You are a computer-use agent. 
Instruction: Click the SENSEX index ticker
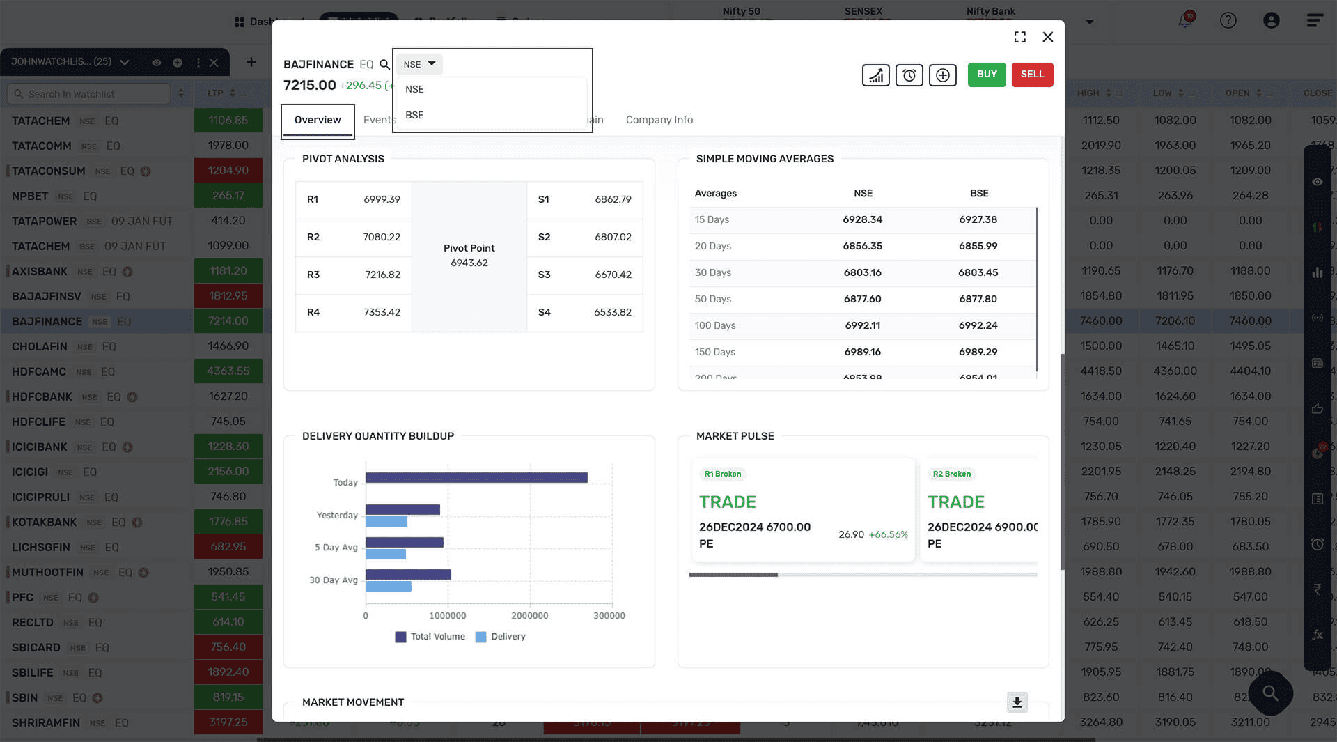coord(863,12)
